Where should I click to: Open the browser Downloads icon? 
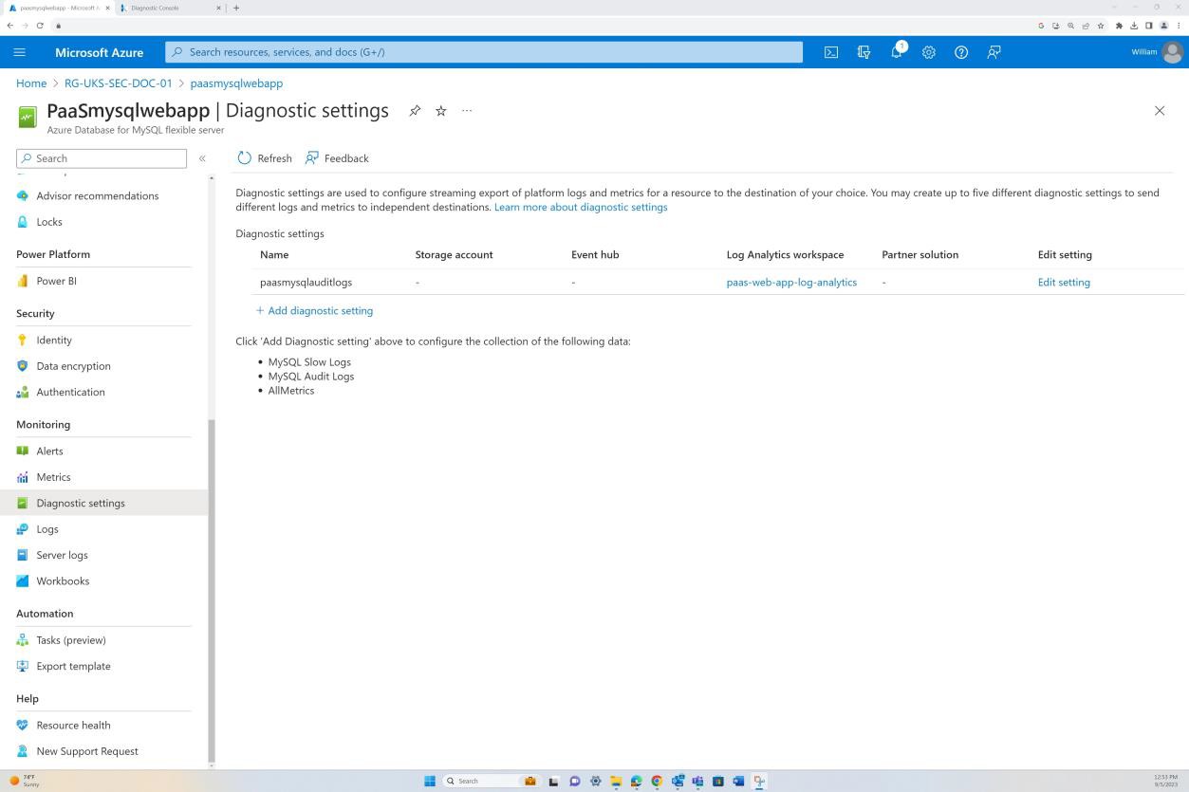point(1133,26)
